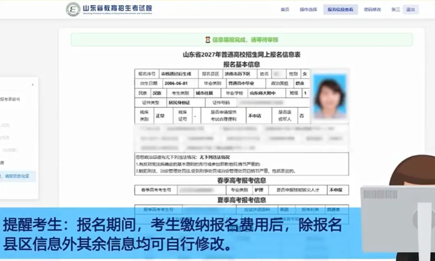Screen dimensions: 435x261
Task: Click the hourglass icon in the status banner
Action: coord(207,40)
